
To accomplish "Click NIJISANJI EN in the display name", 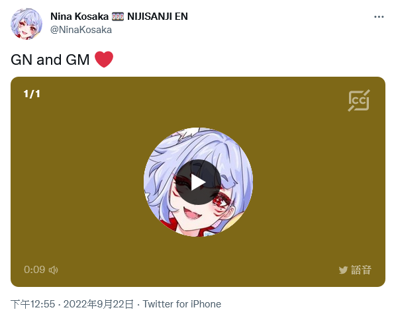I will [x=158, y=17].
